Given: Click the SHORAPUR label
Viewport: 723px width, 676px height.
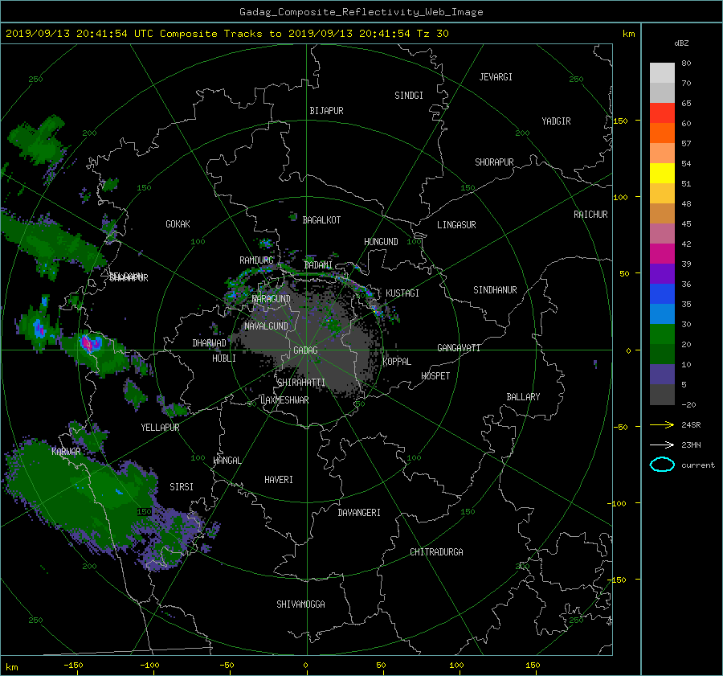Looking at the screenshot, I should [x=494, y=162].
